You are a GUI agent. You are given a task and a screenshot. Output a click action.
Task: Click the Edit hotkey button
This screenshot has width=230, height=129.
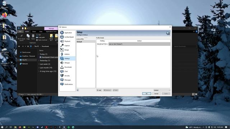(115, 90)
